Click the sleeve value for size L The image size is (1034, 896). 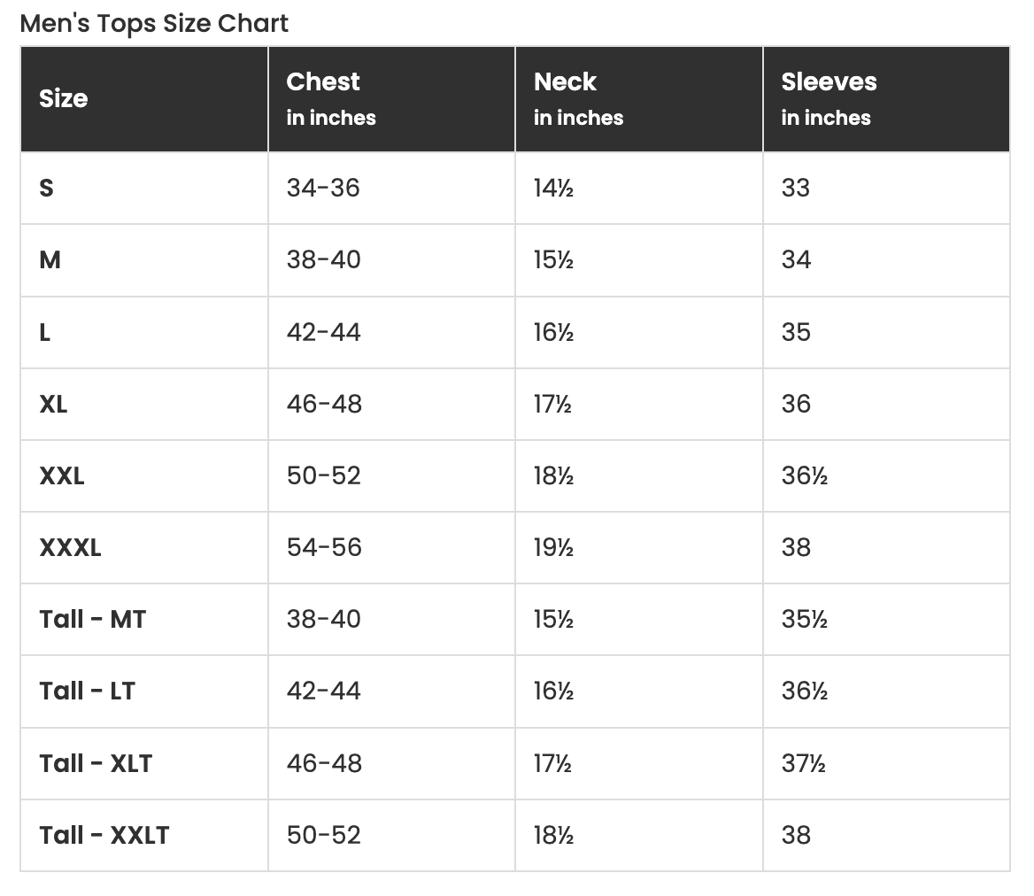pos(795,332)
